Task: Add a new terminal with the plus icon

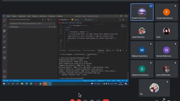Action: click(x=113, y=50)
